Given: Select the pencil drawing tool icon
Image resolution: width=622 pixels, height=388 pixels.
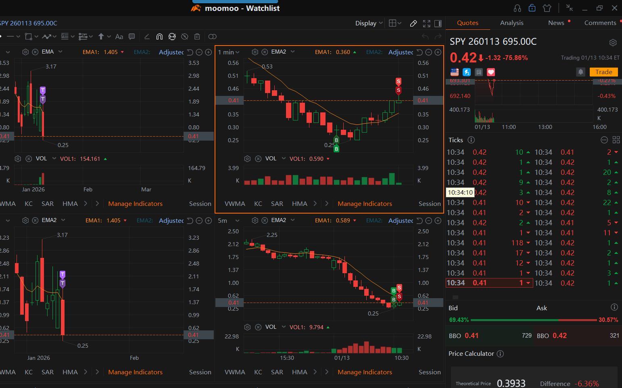Looking at the screenshot, I should pos(413,23).
